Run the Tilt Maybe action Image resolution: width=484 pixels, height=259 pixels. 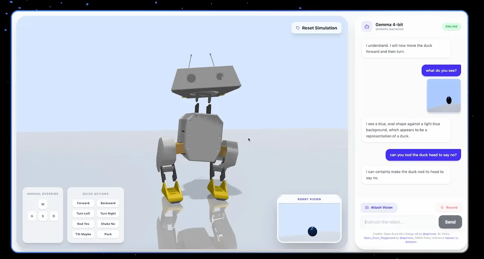click(83, 234)
